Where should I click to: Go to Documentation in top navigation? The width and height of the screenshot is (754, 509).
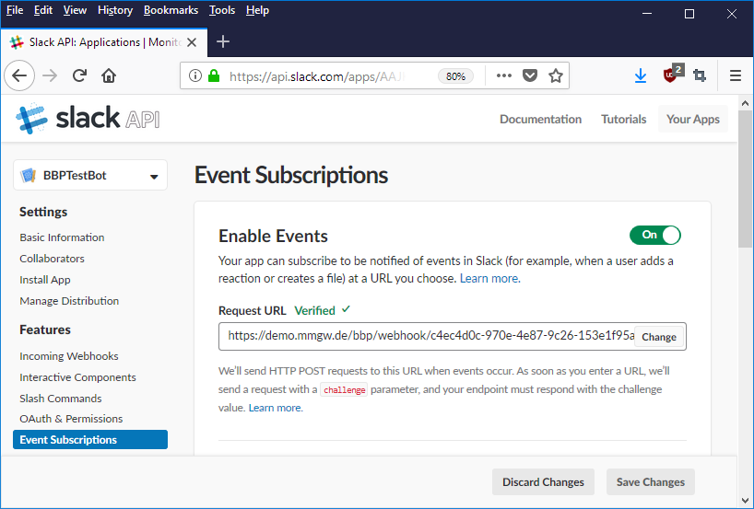(x=540, y=119)
